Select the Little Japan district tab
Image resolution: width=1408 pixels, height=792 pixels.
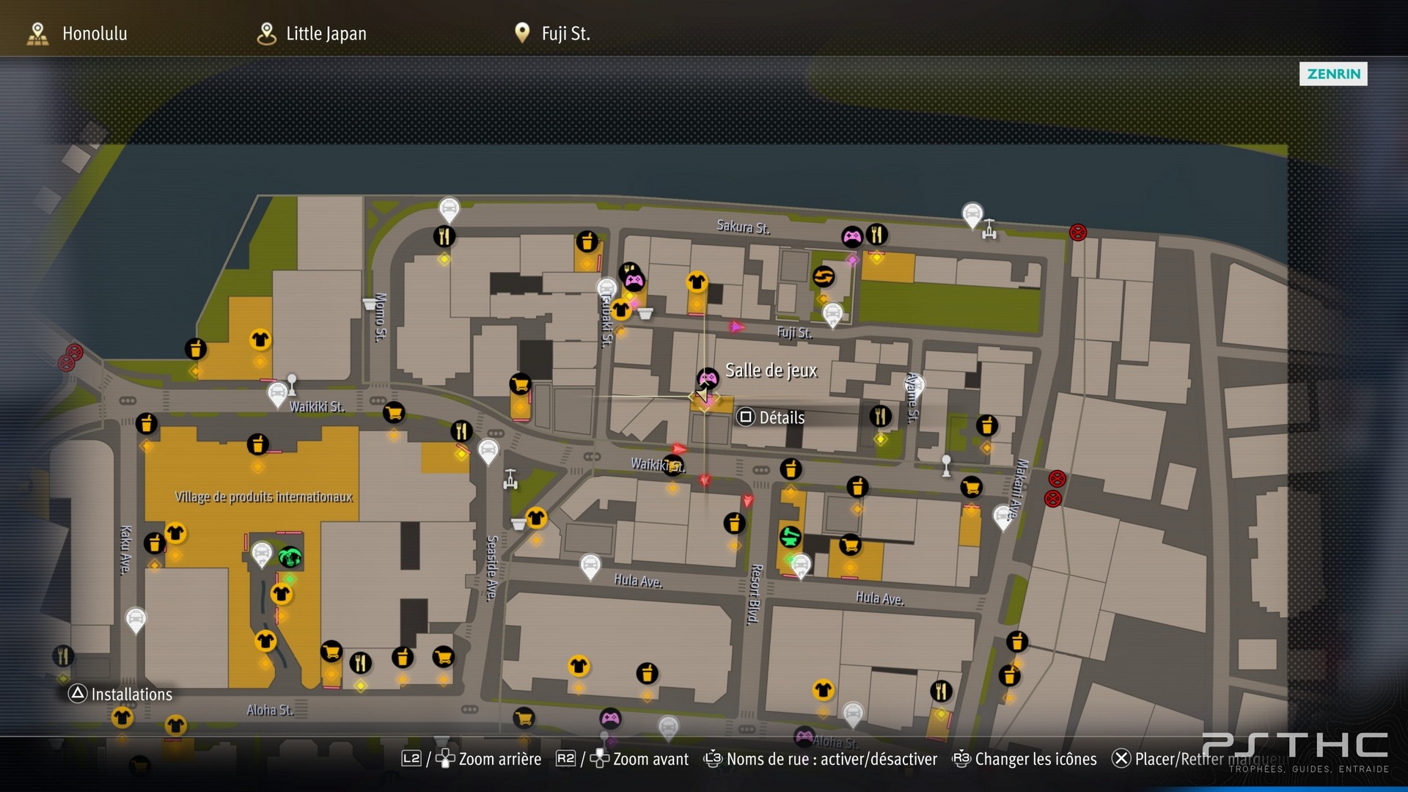click(312, 33)
